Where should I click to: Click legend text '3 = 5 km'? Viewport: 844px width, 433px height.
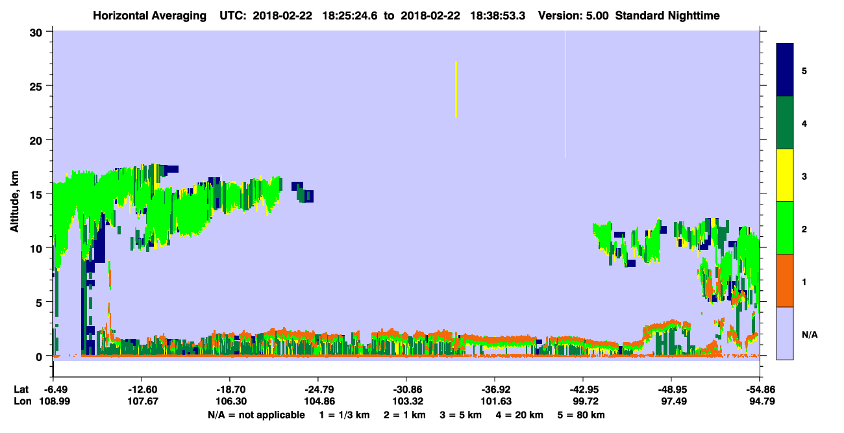tap(460, 415)
